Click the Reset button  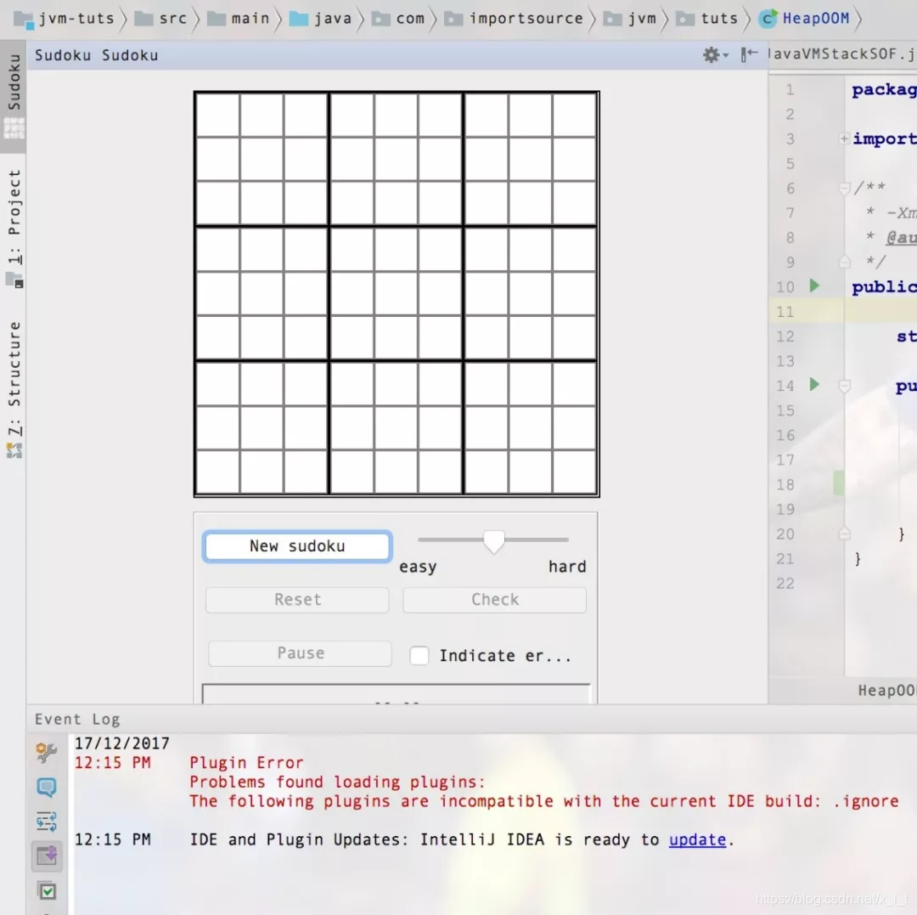coord(297,600)
